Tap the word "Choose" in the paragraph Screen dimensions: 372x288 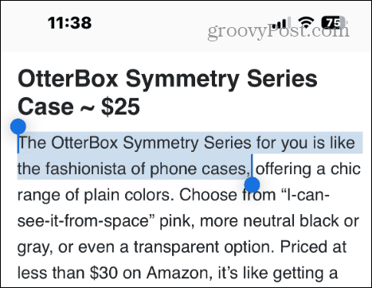tap(208, 195)
